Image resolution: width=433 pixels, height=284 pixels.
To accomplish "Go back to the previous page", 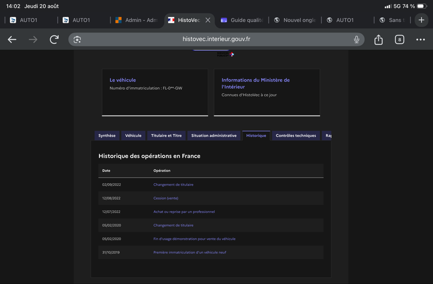I will (x=12, y=39).
